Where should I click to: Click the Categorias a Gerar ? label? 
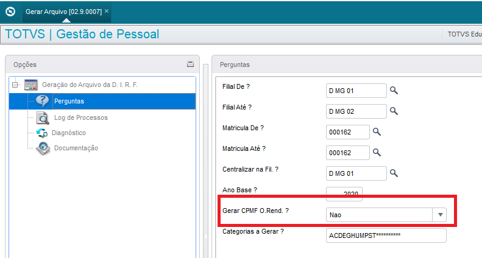pos(253,231)
